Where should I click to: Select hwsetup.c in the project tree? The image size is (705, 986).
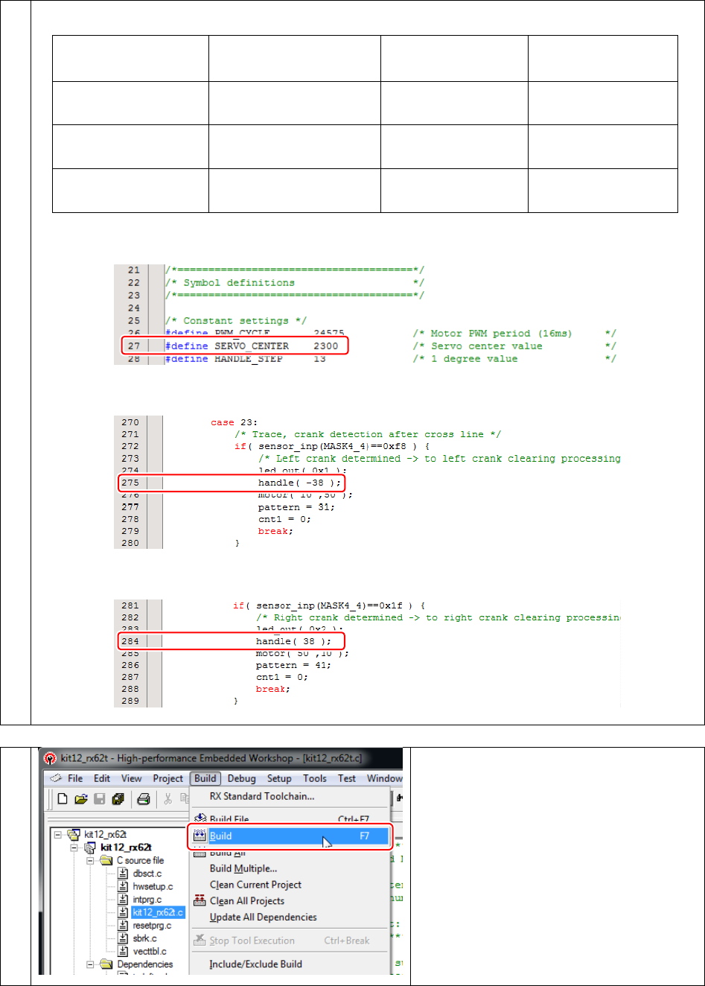(x=153, y=886)
